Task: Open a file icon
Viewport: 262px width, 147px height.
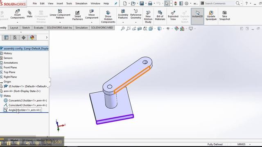Action: click(x=133, y=3)
